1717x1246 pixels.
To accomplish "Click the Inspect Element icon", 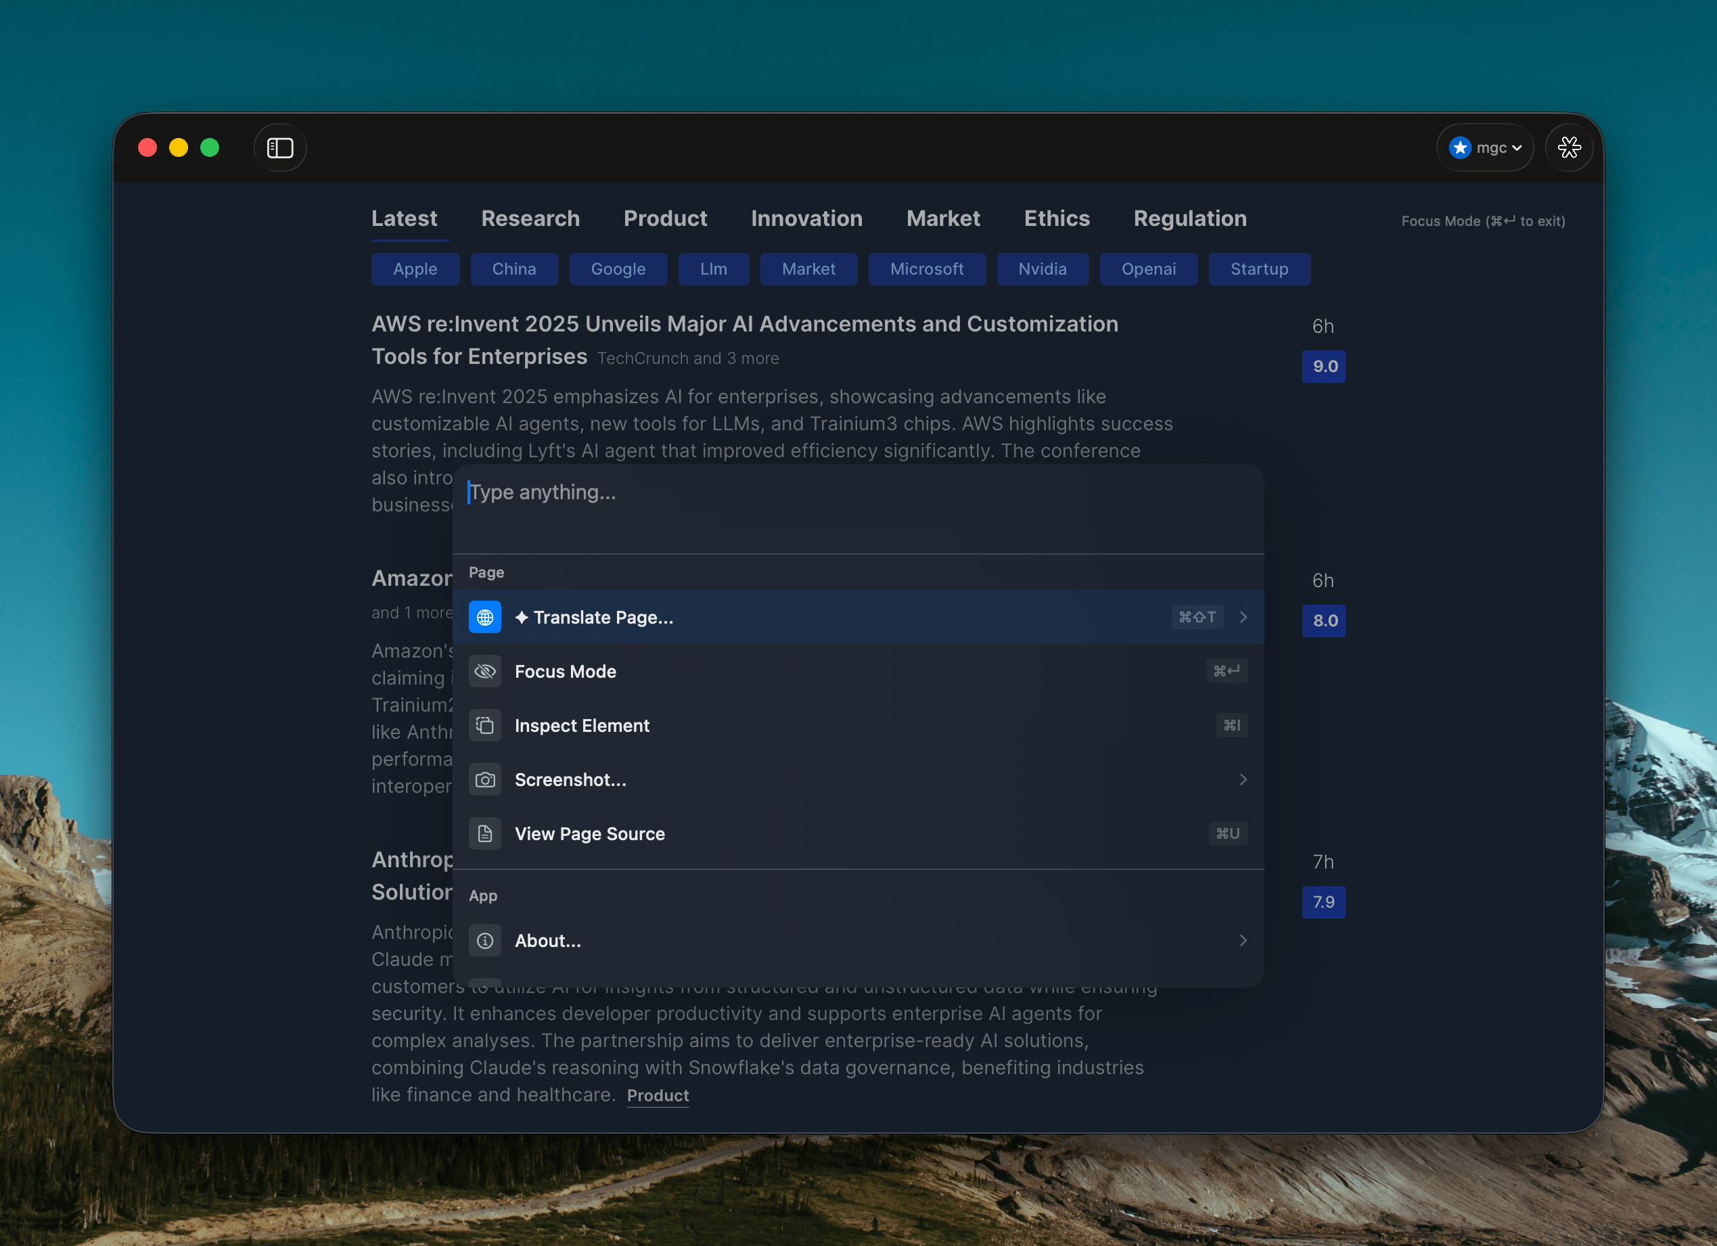I will [484, 725].
